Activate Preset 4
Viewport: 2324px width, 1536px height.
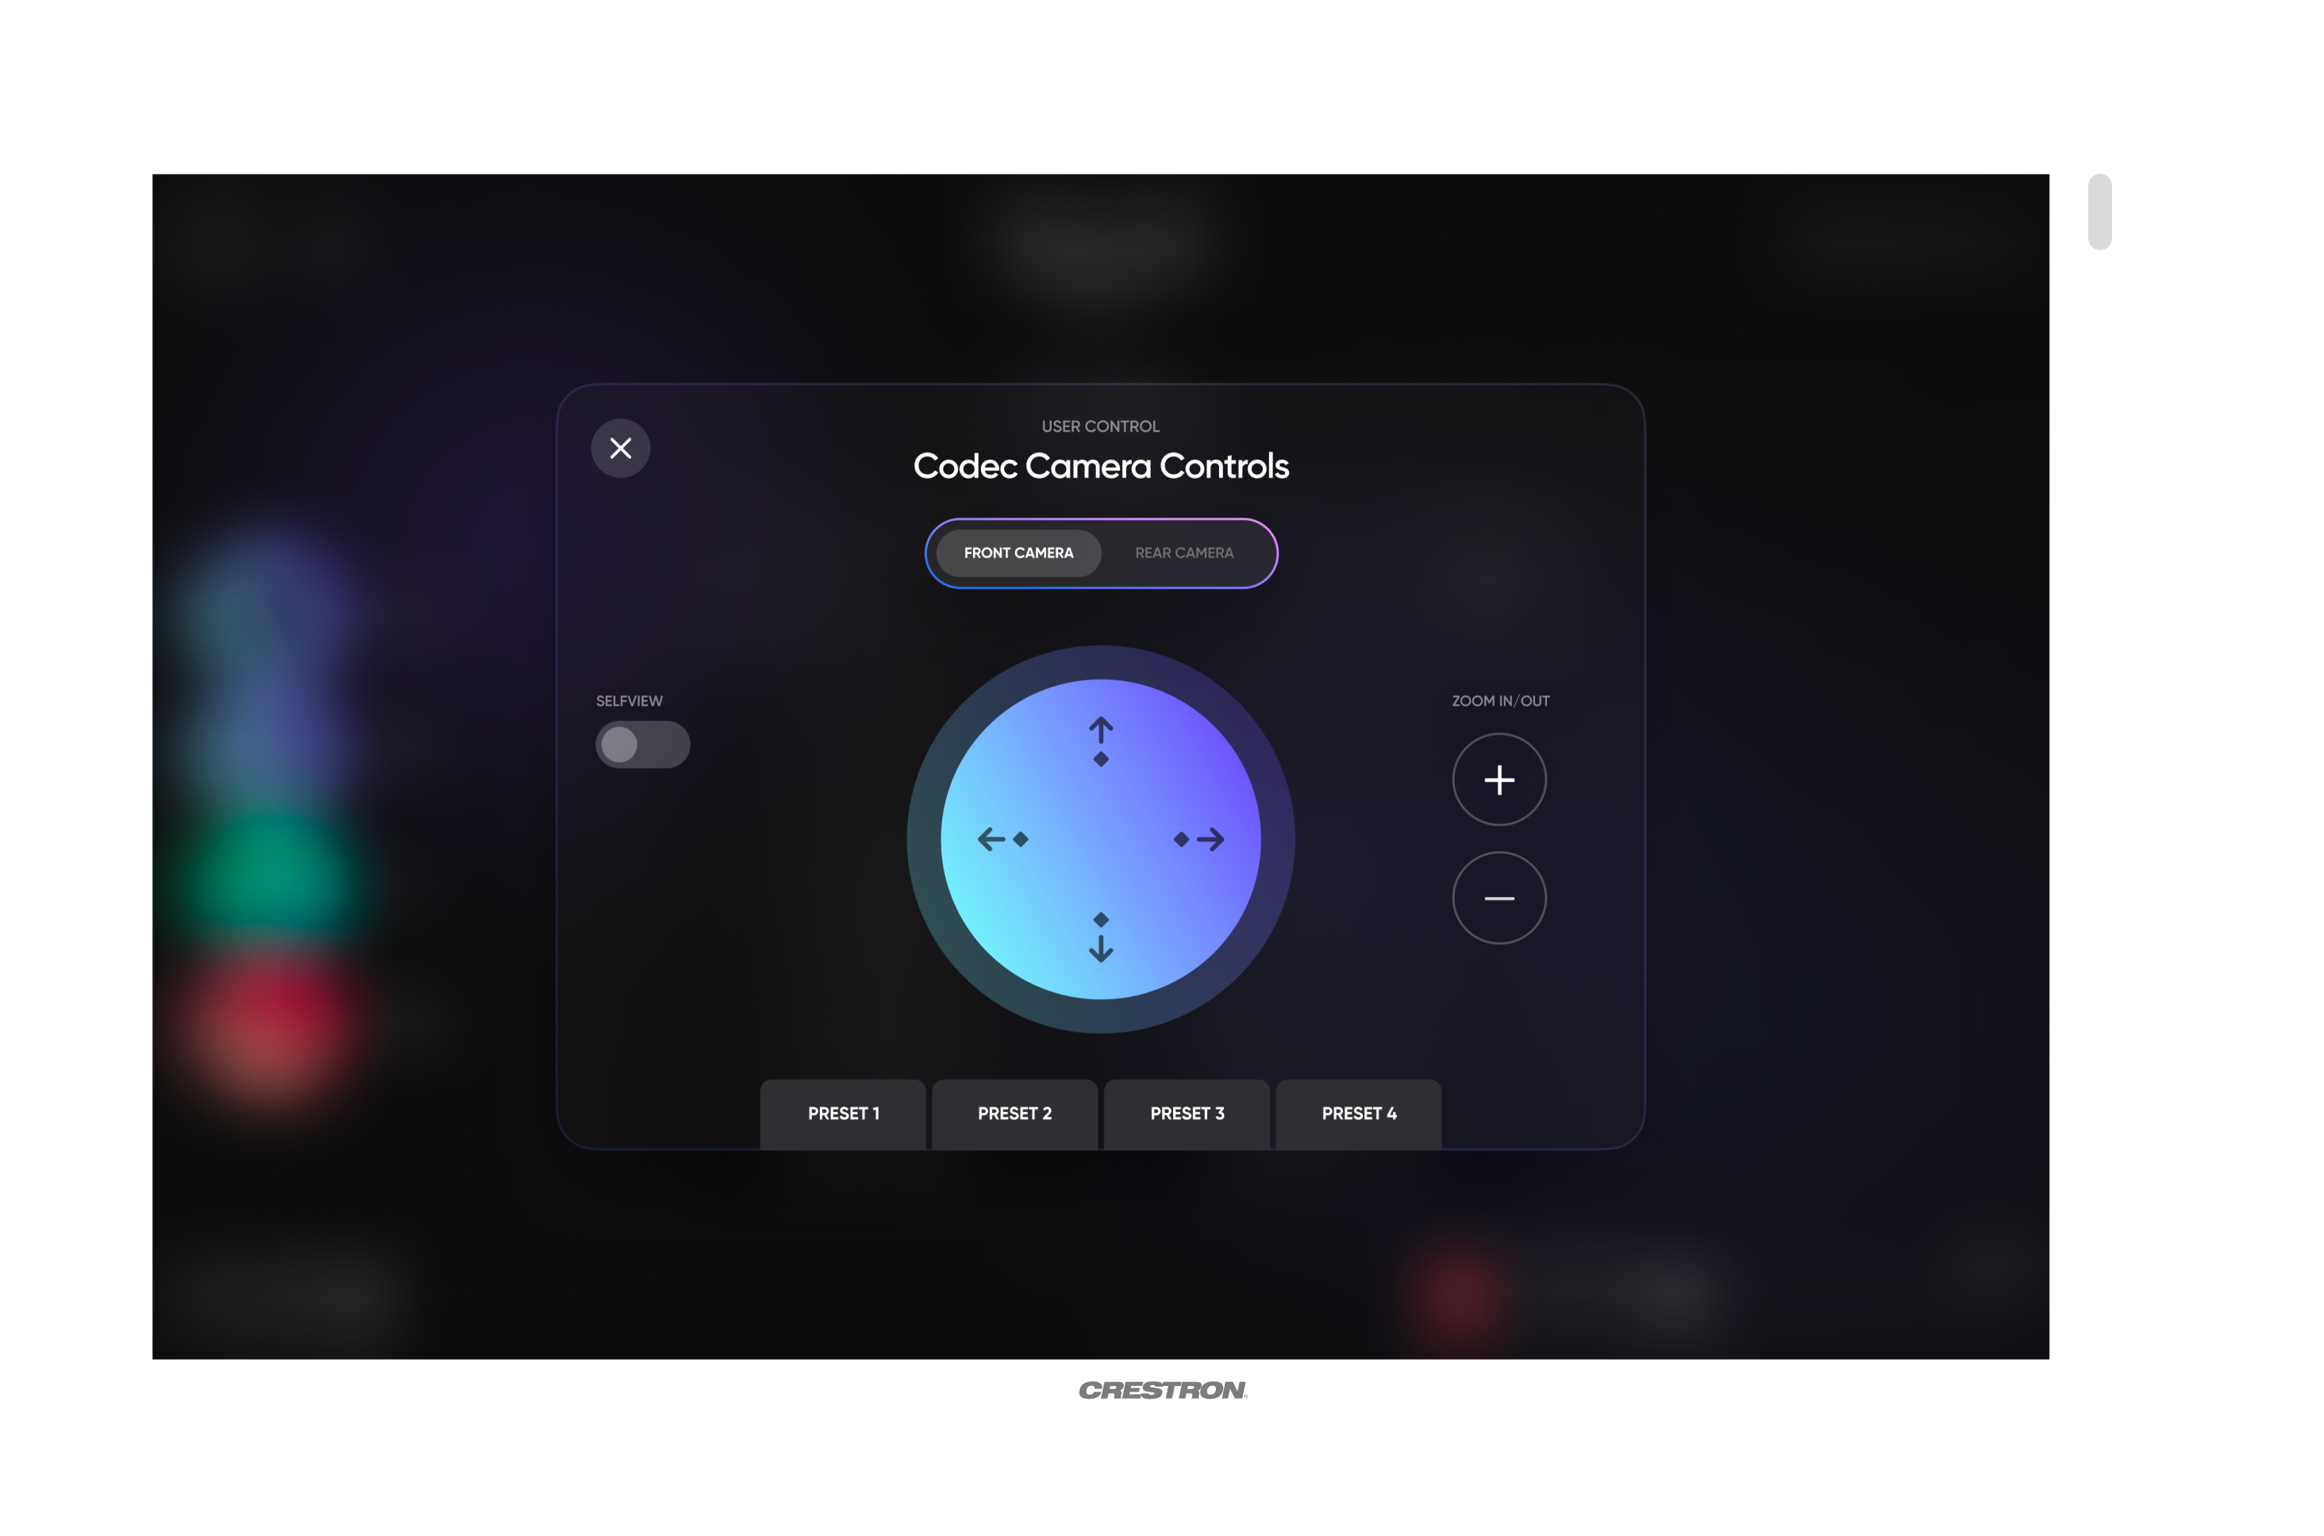tap(1358, 1113)
